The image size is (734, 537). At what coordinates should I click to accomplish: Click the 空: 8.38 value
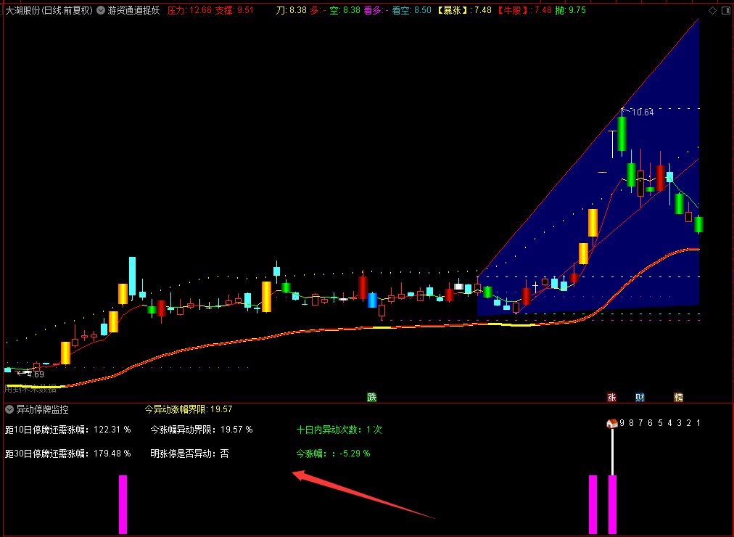click(345, 10)
